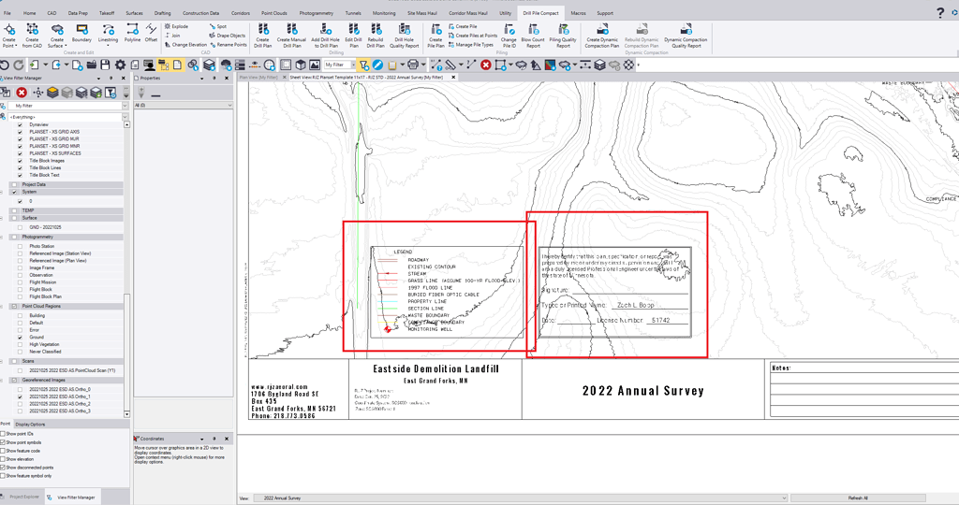The height and width of the screenshot is (505, 959).
Task: Collapse the Georeferenced Images group
Action: coord(2,380)
